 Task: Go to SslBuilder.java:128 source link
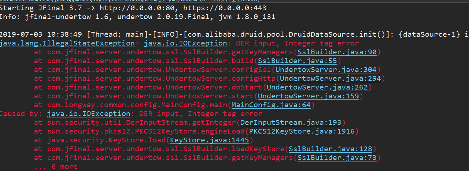330,149
